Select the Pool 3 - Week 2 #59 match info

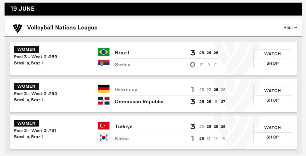(x=36, y=57)
